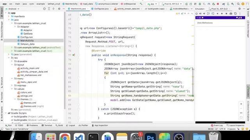The height and width of the screenshot is (140, 250).
Task: Open Photoshop from the Dock
Action: [x=150, y=136]
